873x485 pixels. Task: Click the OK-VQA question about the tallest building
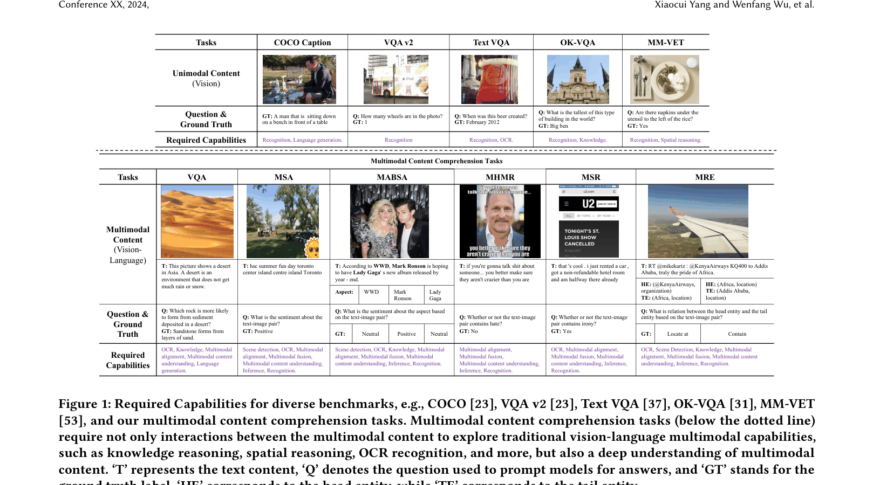coord(576,116)
